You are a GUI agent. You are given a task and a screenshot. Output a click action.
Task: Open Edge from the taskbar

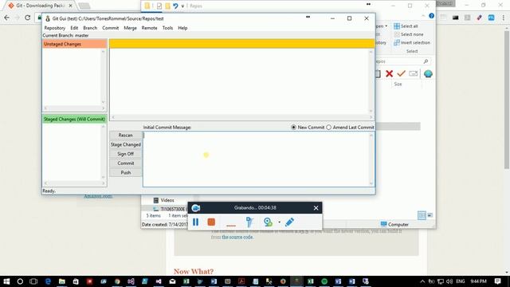pyautogui.click(x=48, y=281)
